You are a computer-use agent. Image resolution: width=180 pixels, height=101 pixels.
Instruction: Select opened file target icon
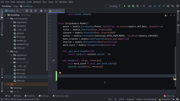pyautogui.click(x=27, y=11)
